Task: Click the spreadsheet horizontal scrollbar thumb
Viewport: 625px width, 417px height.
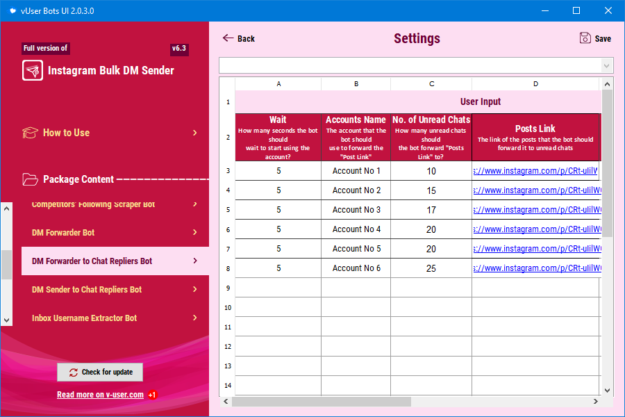Action: pyautogui.click(x=322, y=402)
